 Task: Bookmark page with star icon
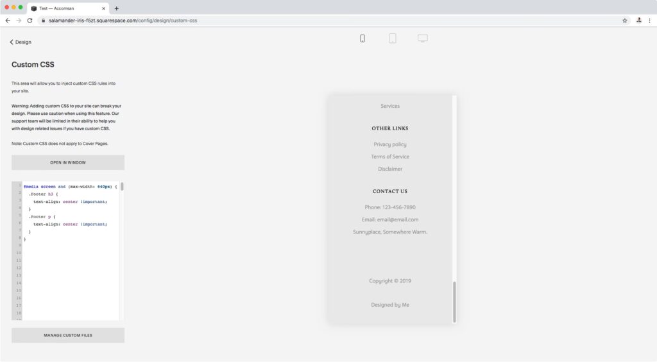[x=624, y=21]
